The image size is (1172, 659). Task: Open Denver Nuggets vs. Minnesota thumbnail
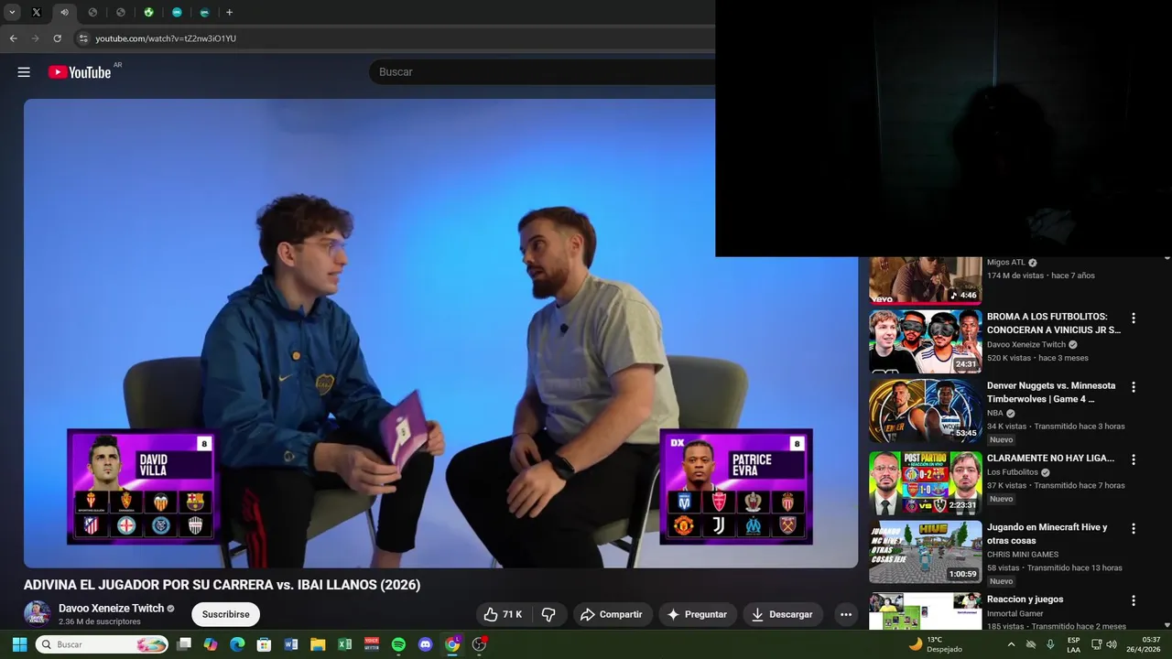(925, 411)
